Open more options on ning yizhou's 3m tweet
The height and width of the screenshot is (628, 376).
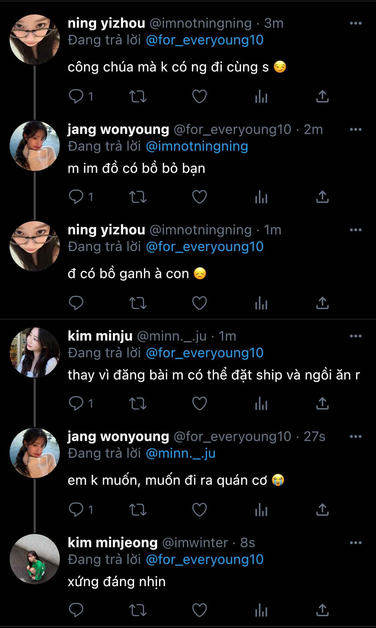(355, 23)
